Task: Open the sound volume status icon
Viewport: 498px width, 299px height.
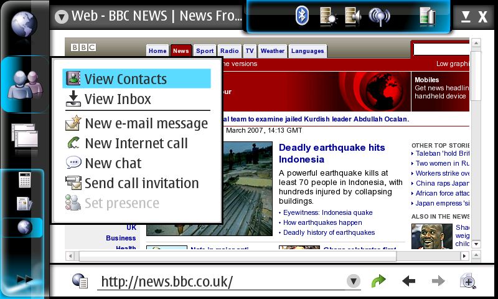Action: tap(353, 16)
